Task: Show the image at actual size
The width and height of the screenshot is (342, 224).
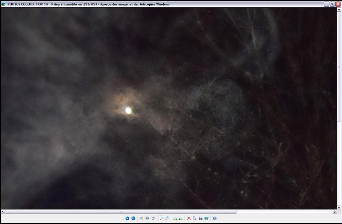Action: coord(147,218)
